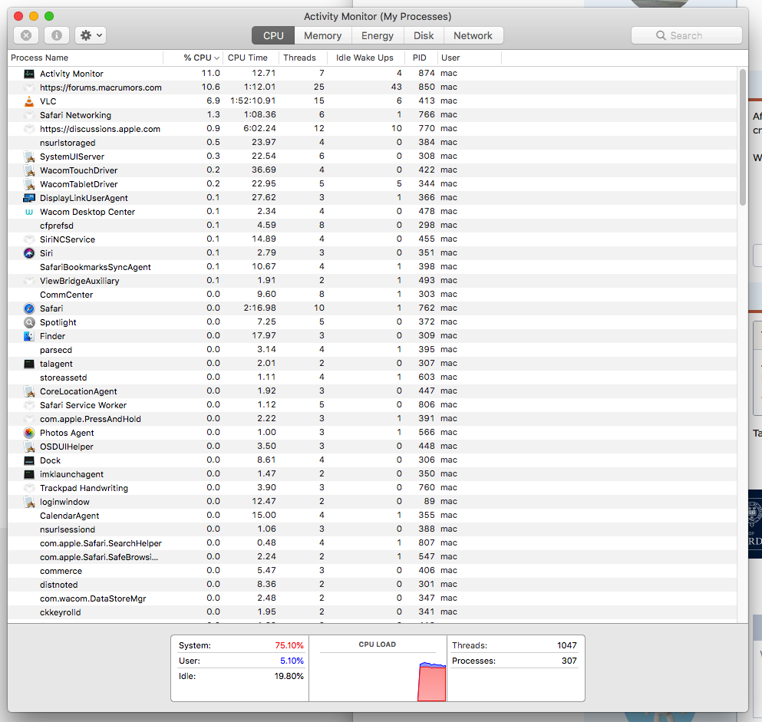Select the Safari Service Worker row
Image resolution: width=762 pixels, height=722 pixels.
pyautogui.click(x=372, y=405)
